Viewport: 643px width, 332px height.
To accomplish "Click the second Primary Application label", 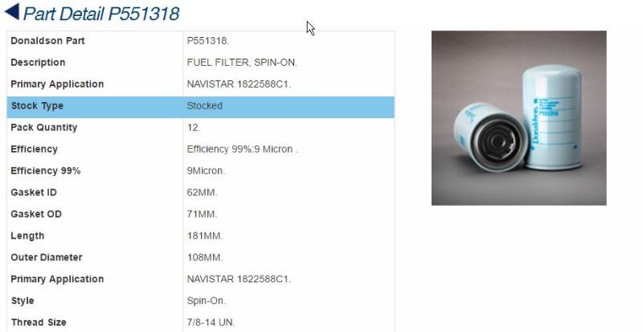I will pyautogui.click(x=57, y=279).
